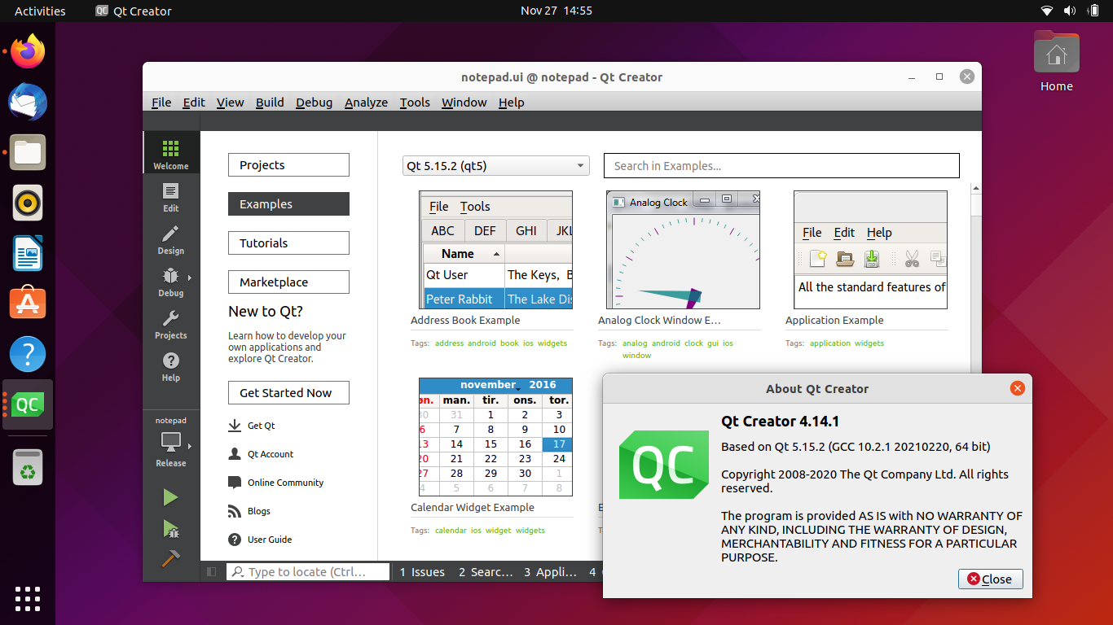The width and height of the screenshot is (1113, 625).
Task: Select the Marketplace button
Action: click(x=288, y=282)
